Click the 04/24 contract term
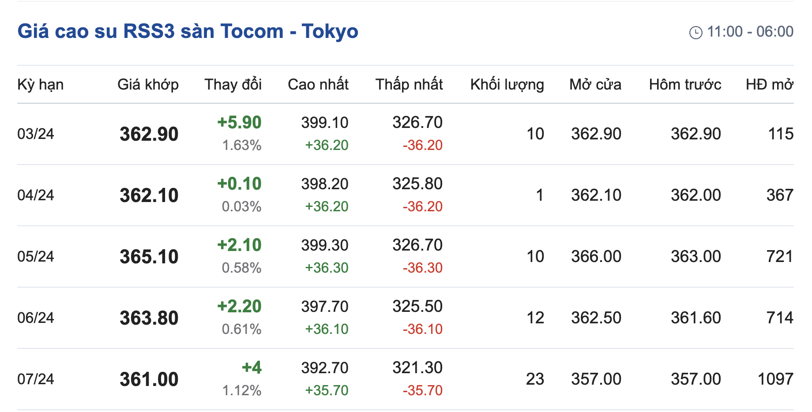Viewport: 812px width, 412px height. [36, 195]
